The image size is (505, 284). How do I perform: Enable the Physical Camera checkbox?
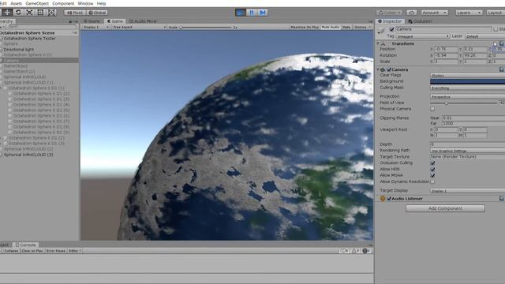[x=432, y=109]
